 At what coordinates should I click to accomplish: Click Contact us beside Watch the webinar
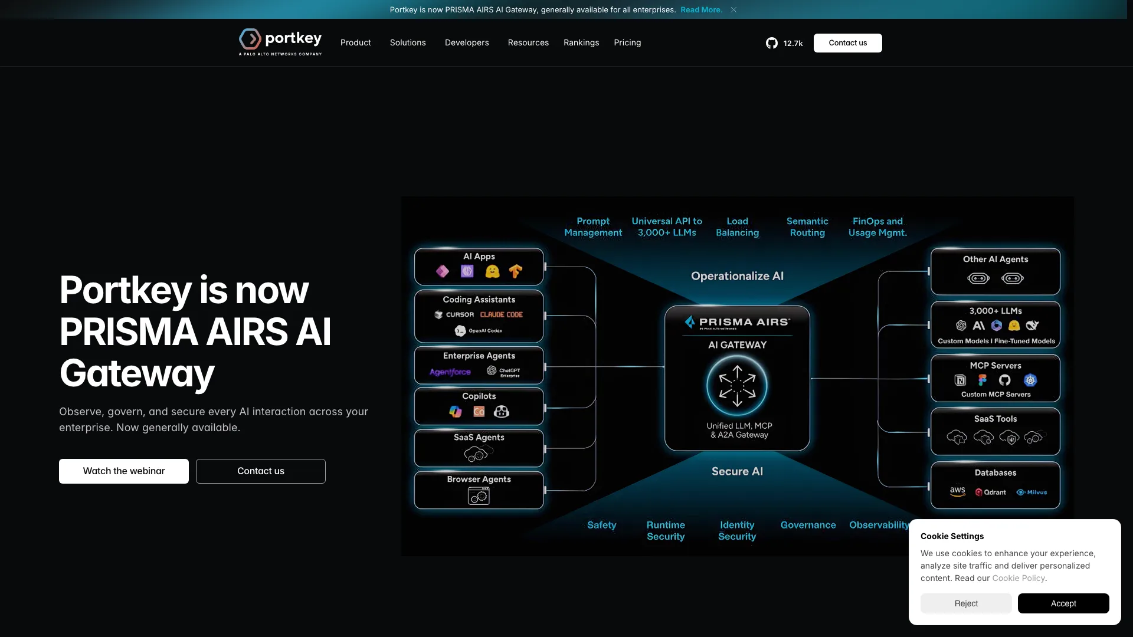pyautogui.click(x=261, y=471)
